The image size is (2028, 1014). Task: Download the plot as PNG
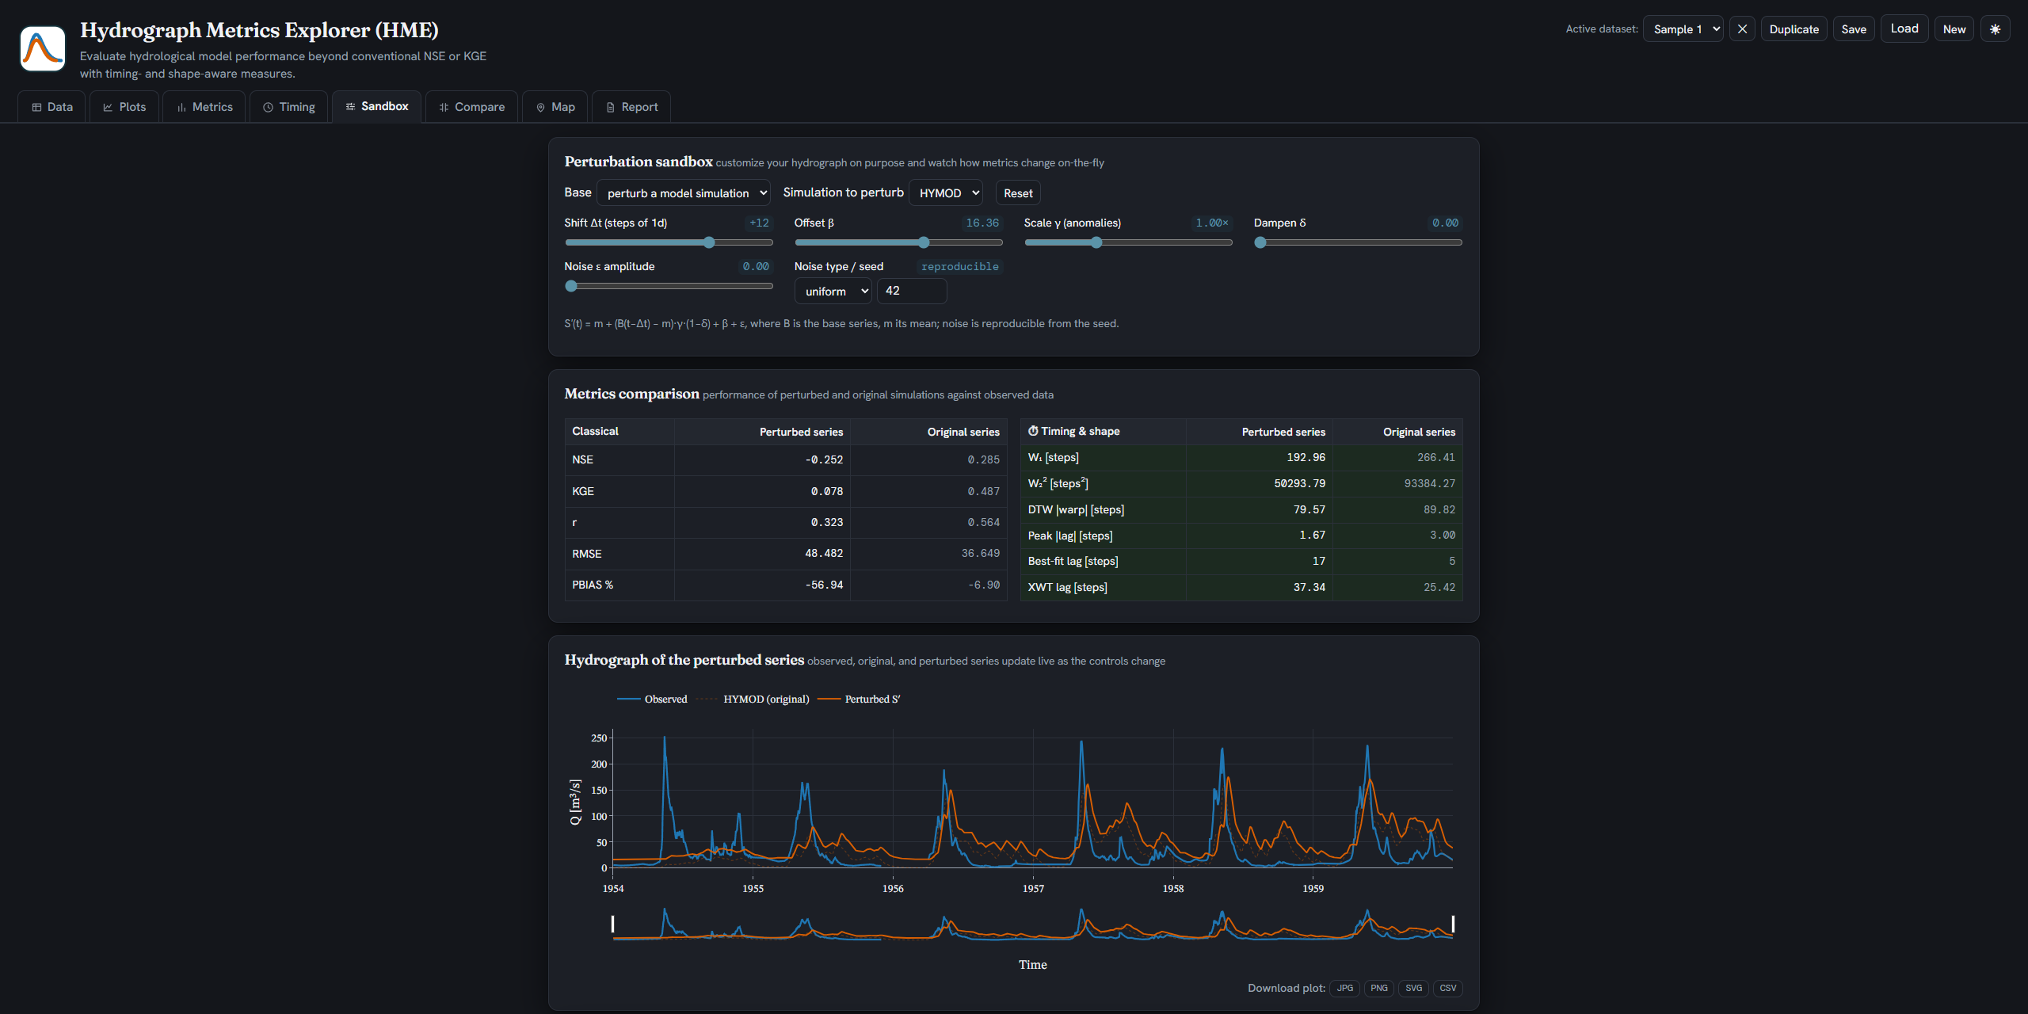1379,988
